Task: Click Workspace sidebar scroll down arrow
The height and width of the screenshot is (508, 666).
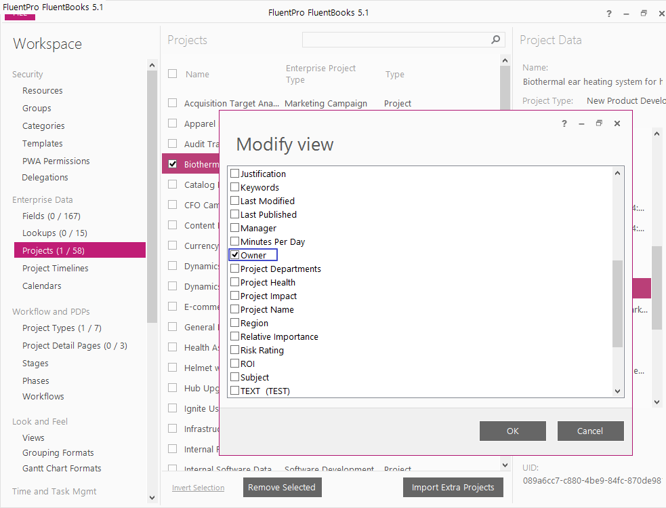Action: (152, 496)
